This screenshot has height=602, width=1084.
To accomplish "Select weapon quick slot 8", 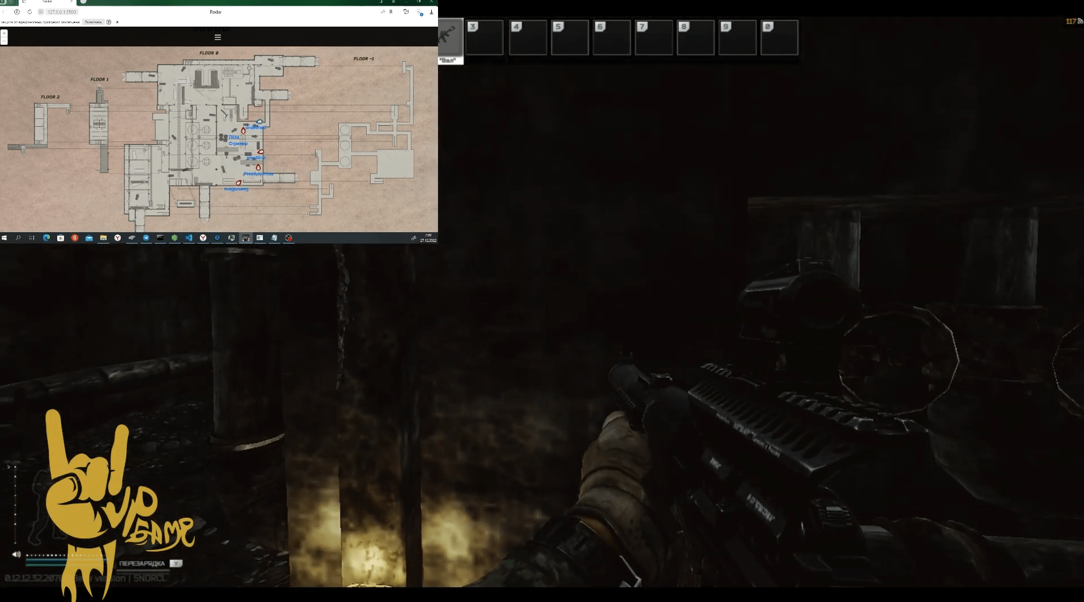I will tap(696, 37).
